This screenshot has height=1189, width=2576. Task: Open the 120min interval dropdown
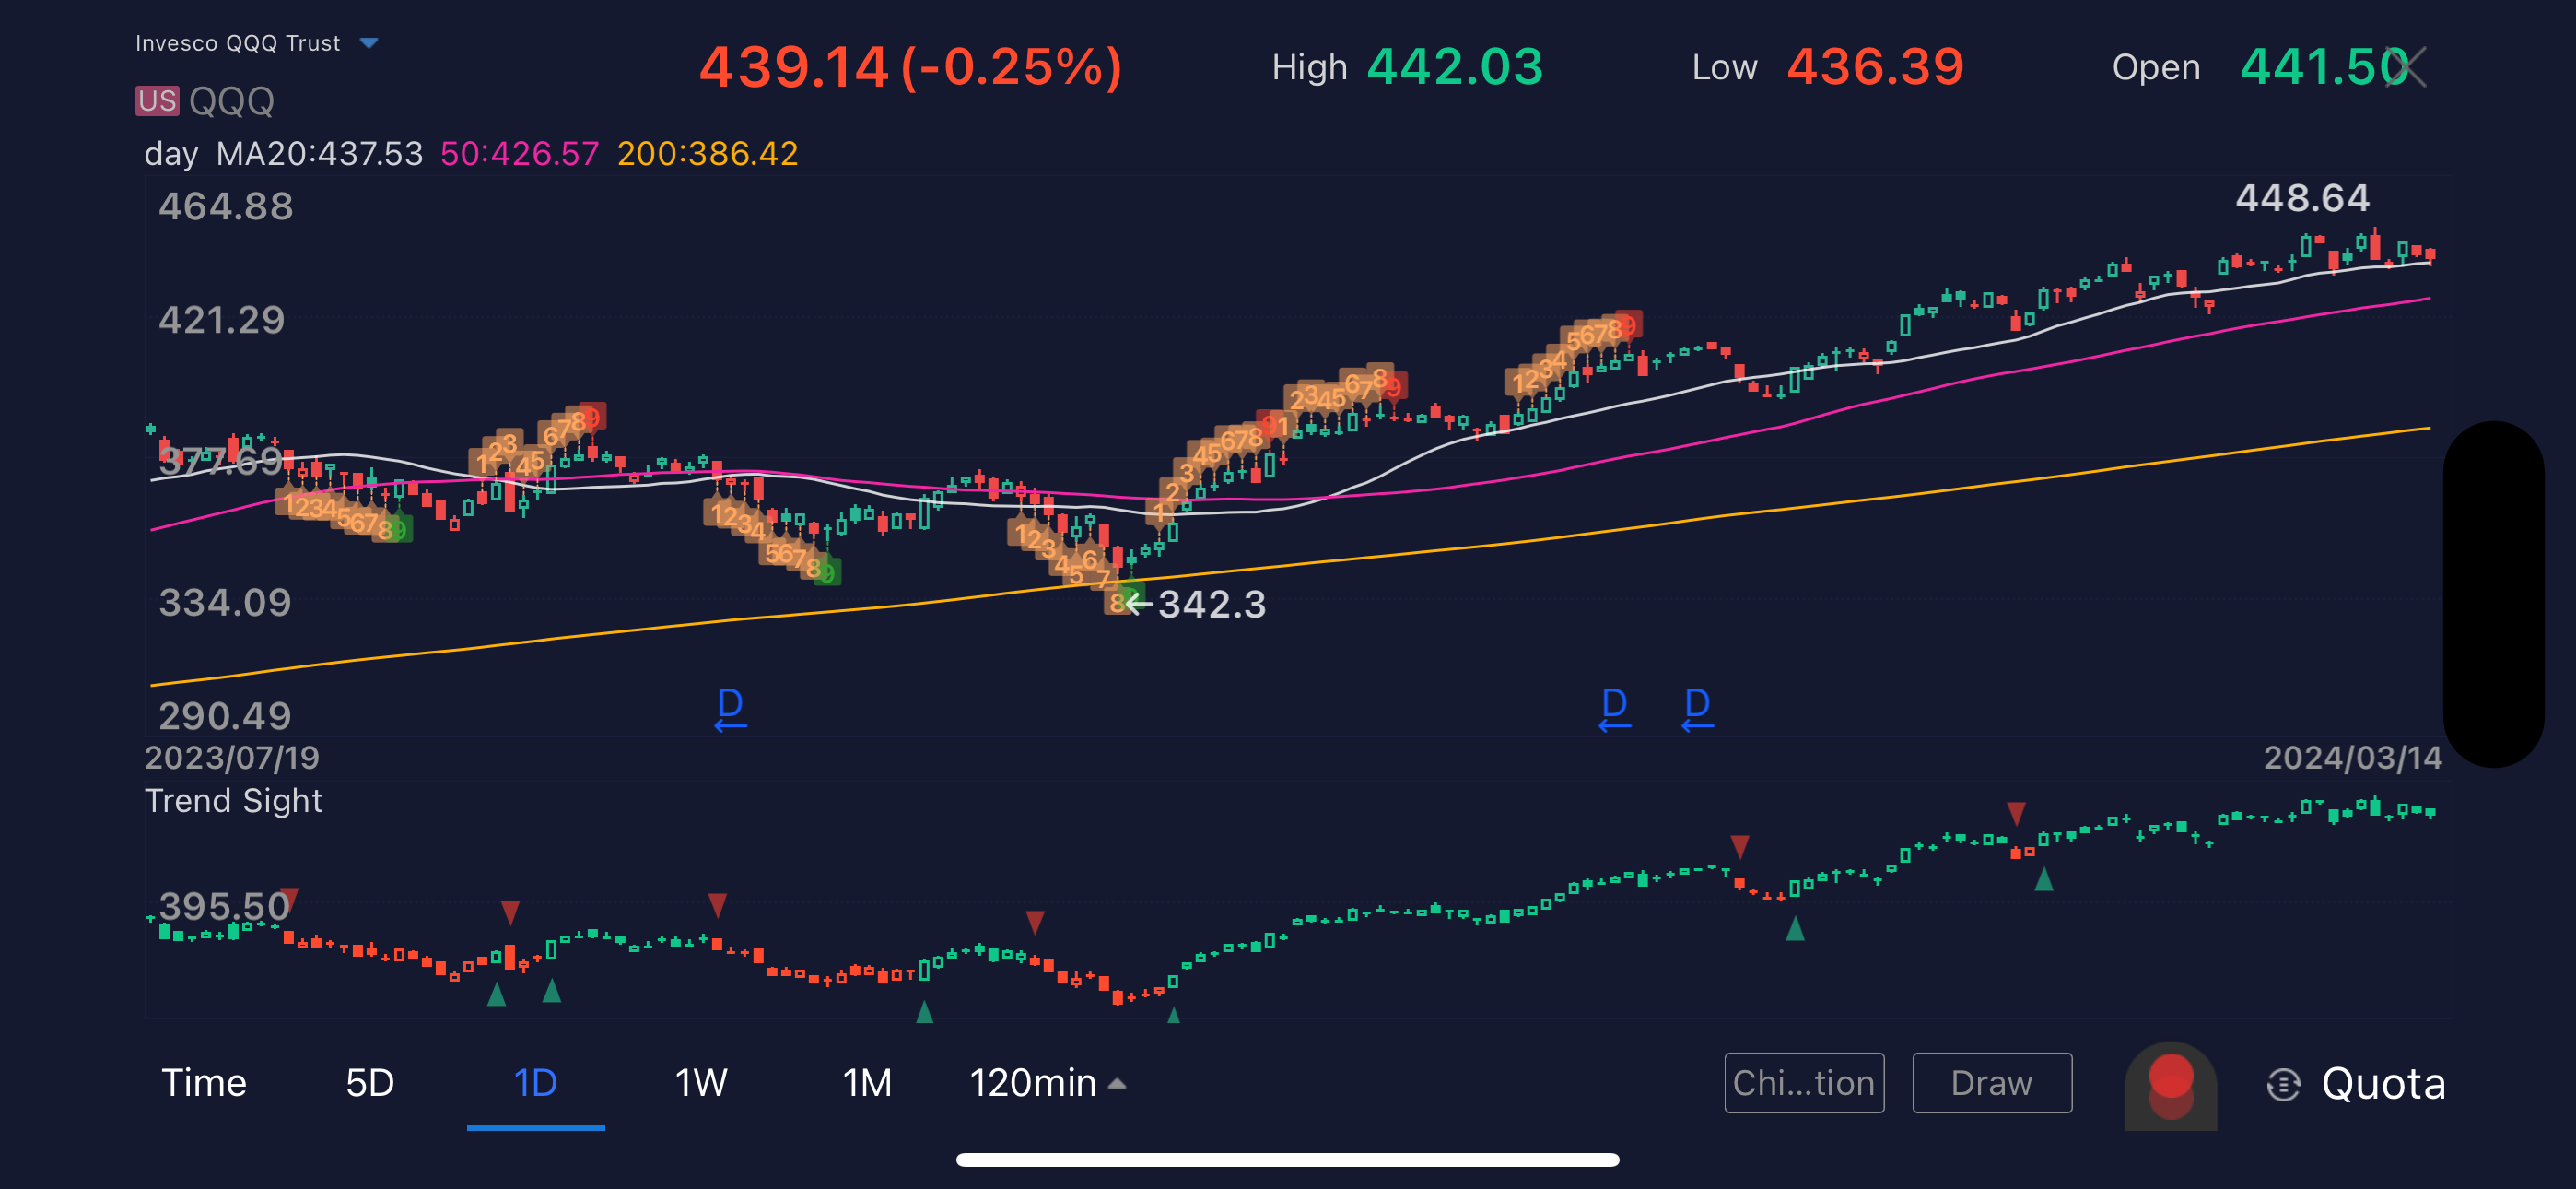pos(1047,1083)
